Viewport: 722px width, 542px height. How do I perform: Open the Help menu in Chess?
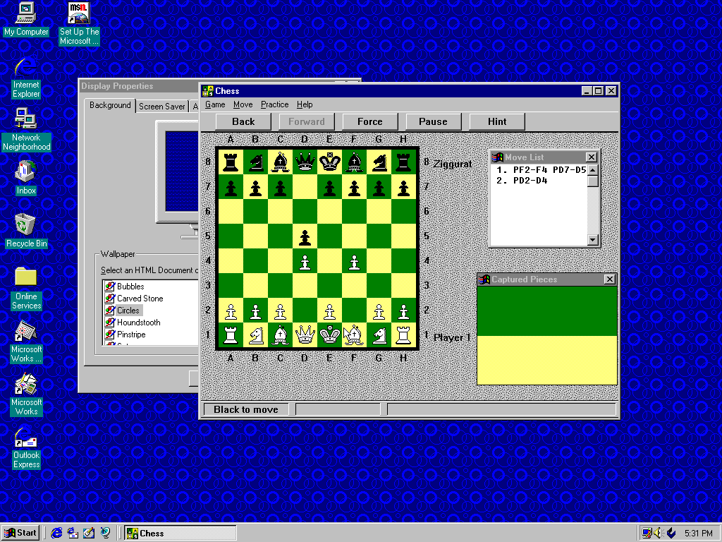[305, 104]
